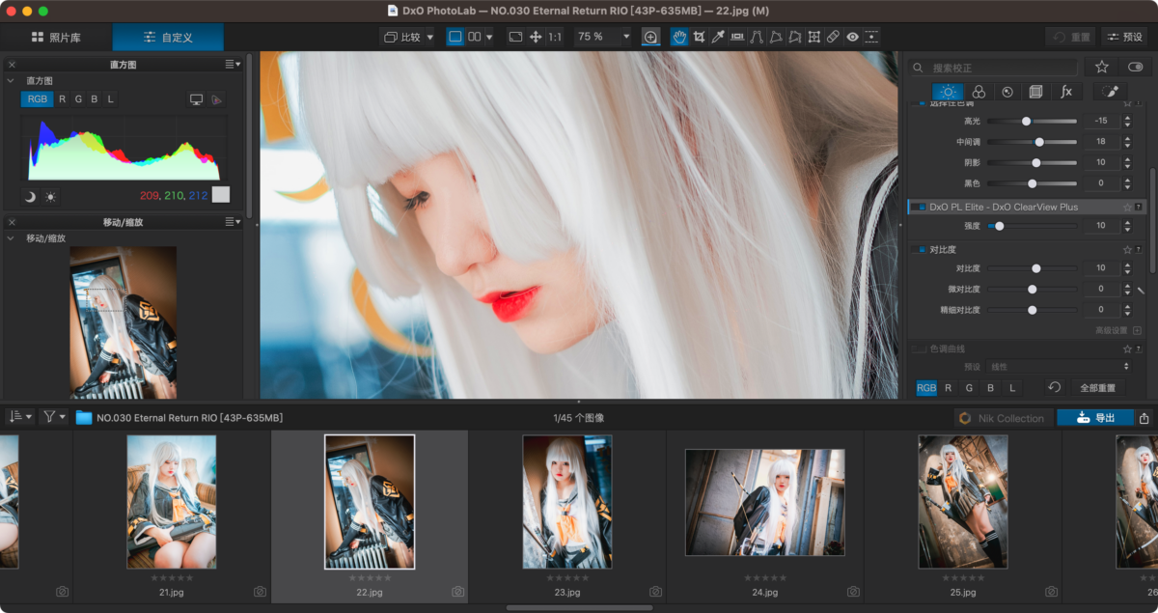Image resolution: width=1158 pixels, height=613 pixels.
Task: Click the 导出 export button
Action: click(1095, 418)
